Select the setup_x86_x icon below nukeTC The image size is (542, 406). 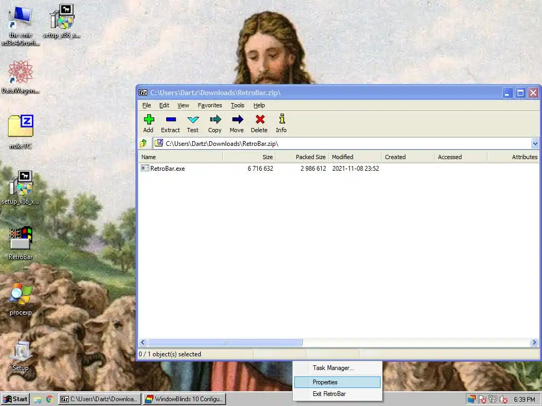21,183
